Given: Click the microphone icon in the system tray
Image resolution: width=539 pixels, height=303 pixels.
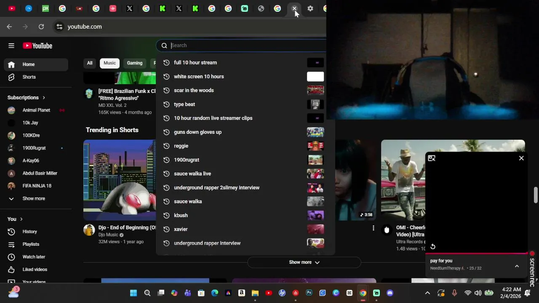Looking at the screenshot, I should click(x=454, y=293).
